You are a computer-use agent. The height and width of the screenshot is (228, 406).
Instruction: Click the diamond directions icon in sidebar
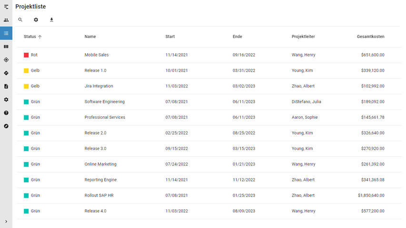click(x=6, y=73)
